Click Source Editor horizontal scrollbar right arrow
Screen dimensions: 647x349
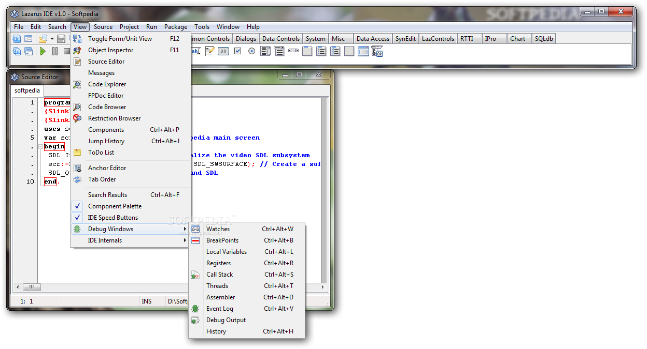323,287
